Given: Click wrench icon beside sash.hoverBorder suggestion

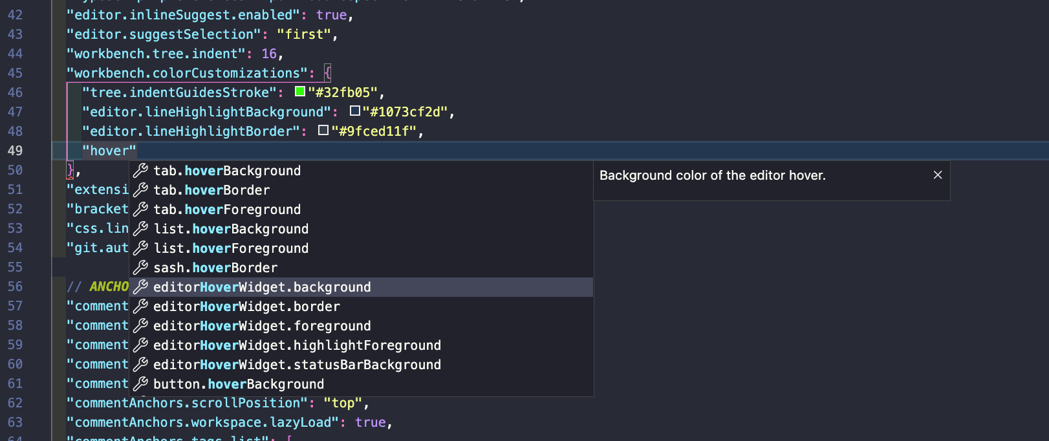Looking at the screenshot, I should click(x=140, y=268).
